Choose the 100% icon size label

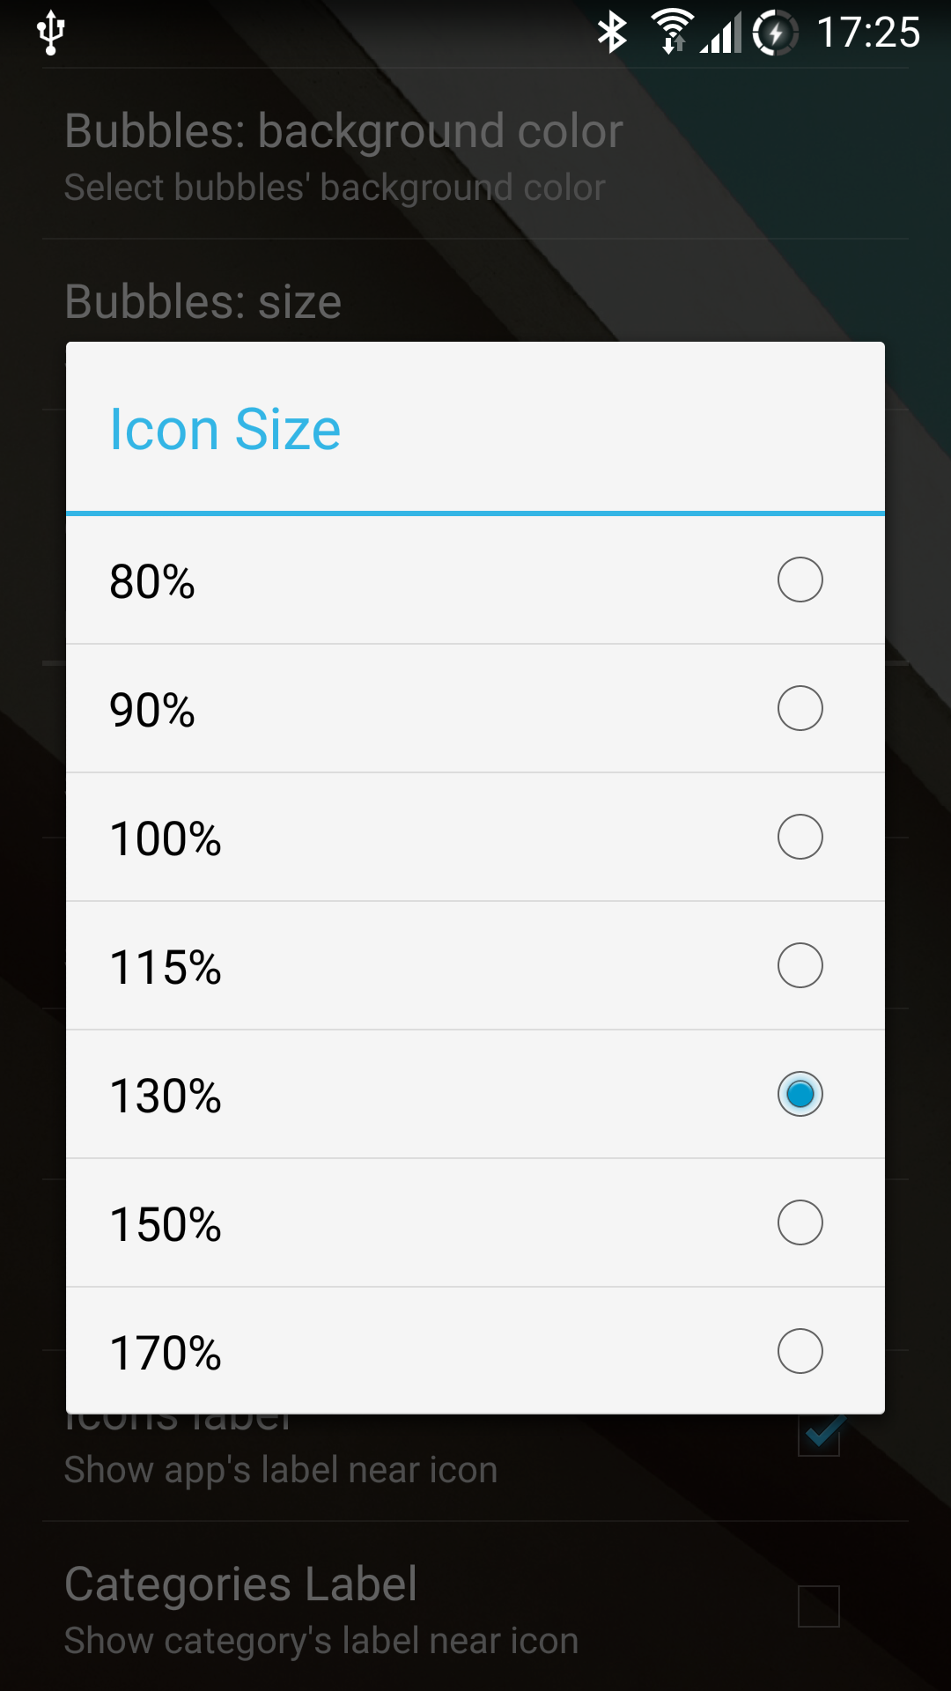(166, 838)
